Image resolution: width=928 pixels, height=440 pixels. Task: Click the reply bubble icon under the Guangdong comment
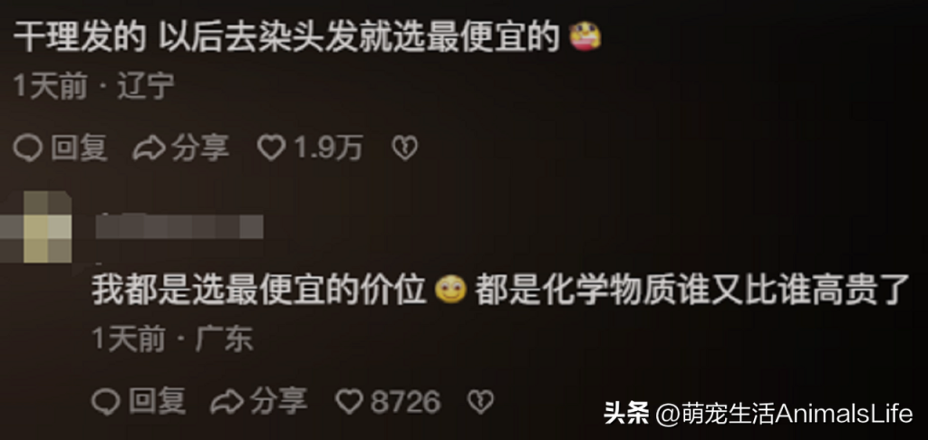tap(105, 402)
